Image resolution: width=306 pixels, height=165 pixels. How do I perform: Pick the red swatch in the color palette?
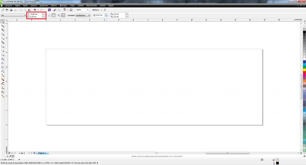click(x=304, y=73)
